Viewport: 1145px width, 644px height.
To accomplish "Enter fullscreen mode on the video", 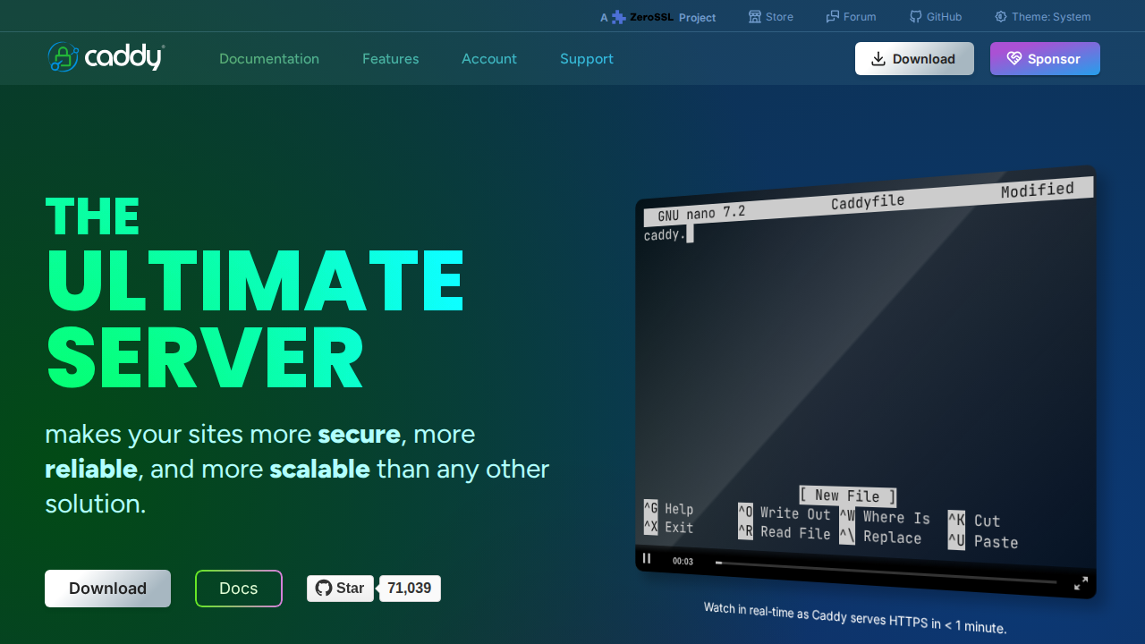I will [1081, 583].
